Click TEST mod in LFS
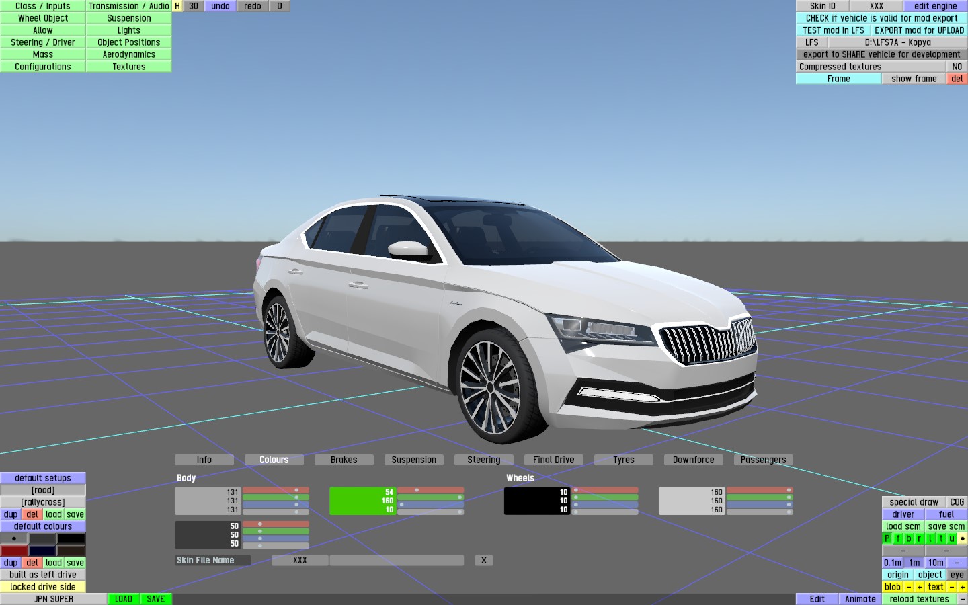Image resolution: width=968 pixels, height=605 pixels. 834,30
